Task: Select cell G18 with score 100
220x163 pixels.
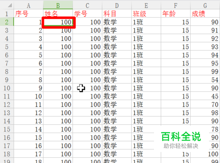Action: pos(205,154)
